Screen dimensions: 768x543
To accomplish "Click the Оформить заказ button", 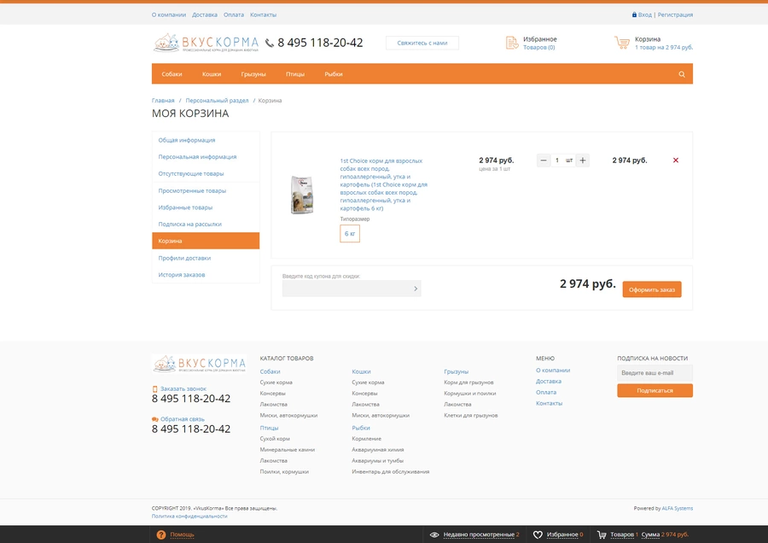I will coord(652,289).
